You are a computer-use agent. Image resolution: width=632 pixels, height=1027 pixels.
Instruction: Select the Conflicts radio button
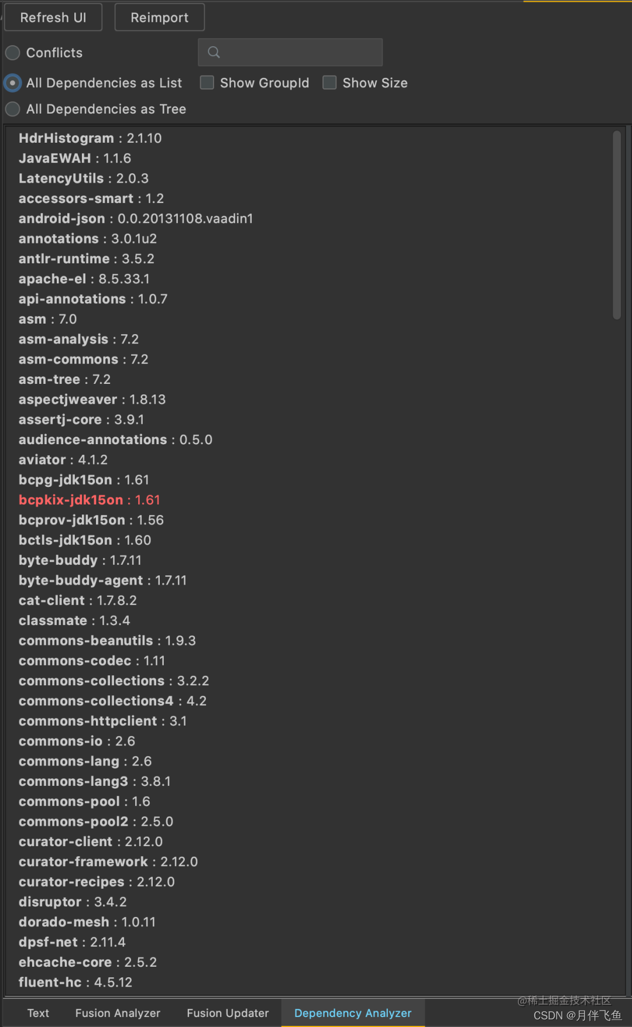(12, 53)
